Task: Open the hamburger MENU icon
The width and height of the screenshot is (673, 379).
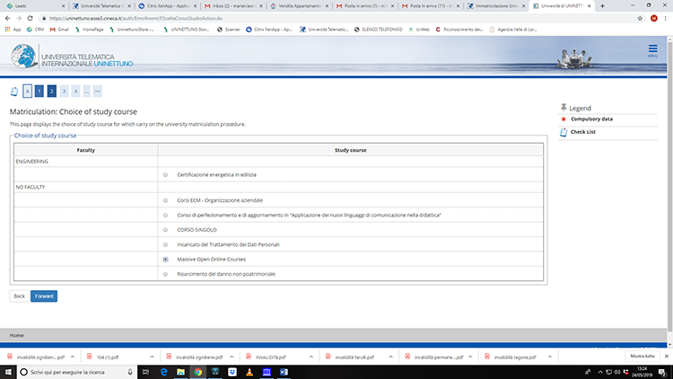Action: 652,53
